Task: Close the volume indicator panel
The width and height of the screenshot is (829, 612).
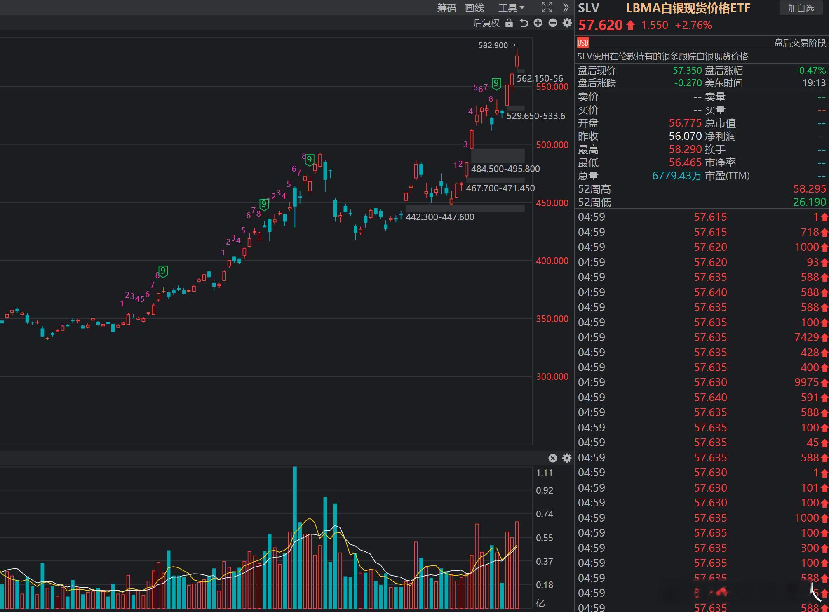Action: pos(553,458)
